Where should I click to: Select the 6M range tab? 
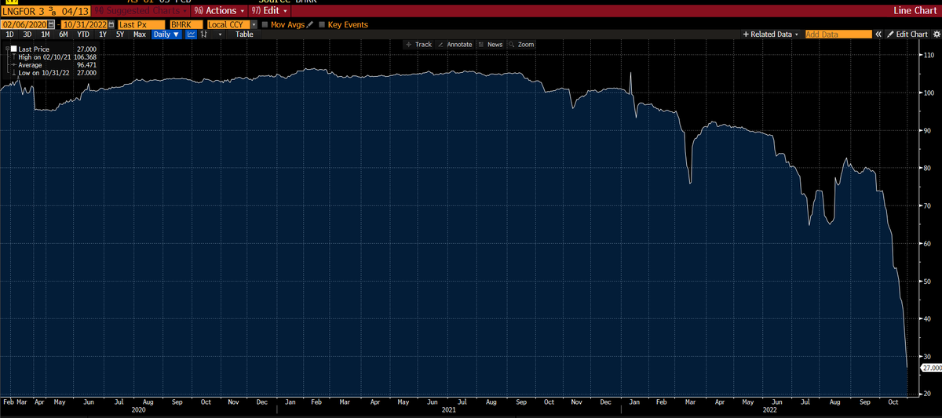[x=63, y=35]
